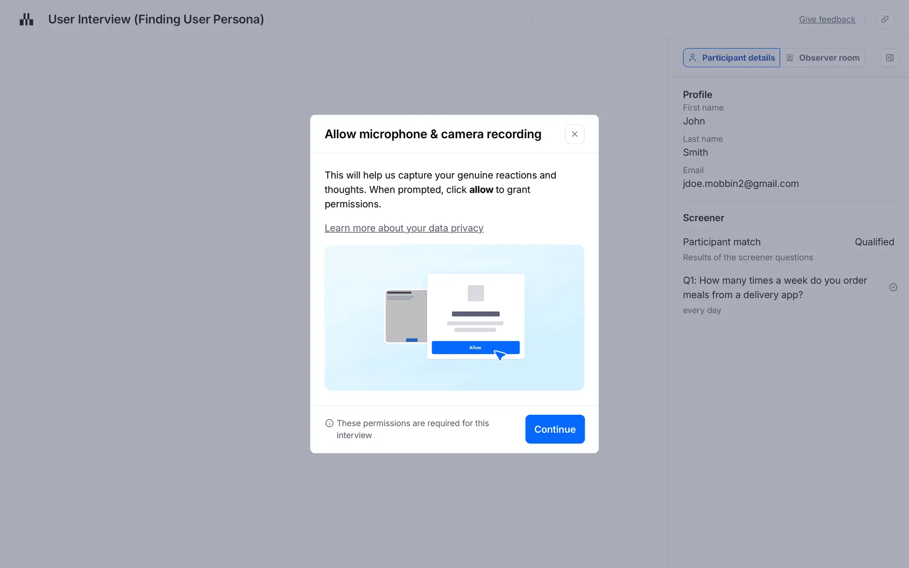Open the Give feedback link
The image size is (909, 568).
point(827,19)
